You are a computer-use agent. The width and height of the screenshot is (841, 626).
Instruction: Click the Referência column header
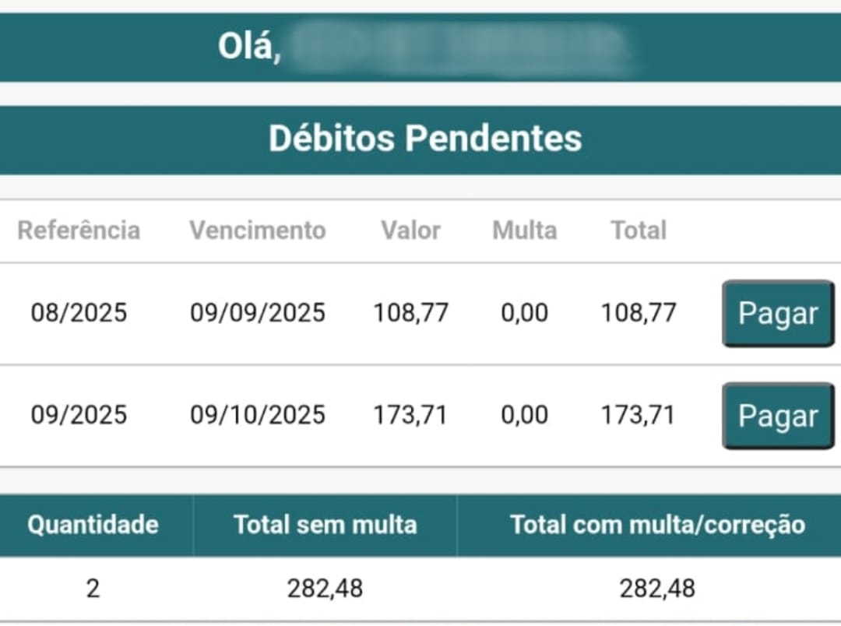coord(79,230)
